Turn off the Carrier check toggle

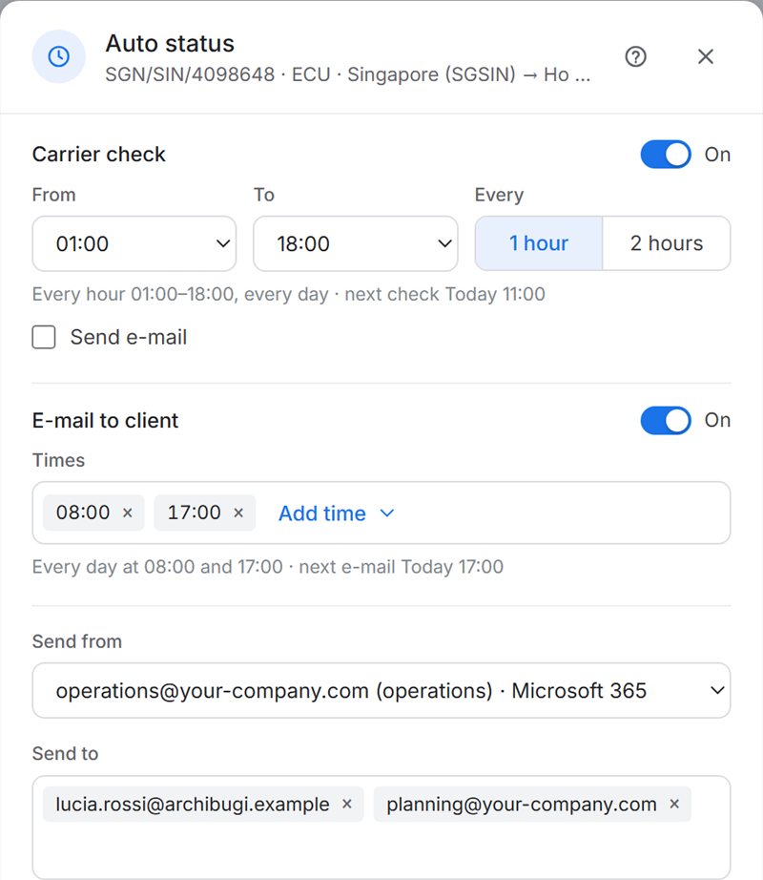(666, 155)
